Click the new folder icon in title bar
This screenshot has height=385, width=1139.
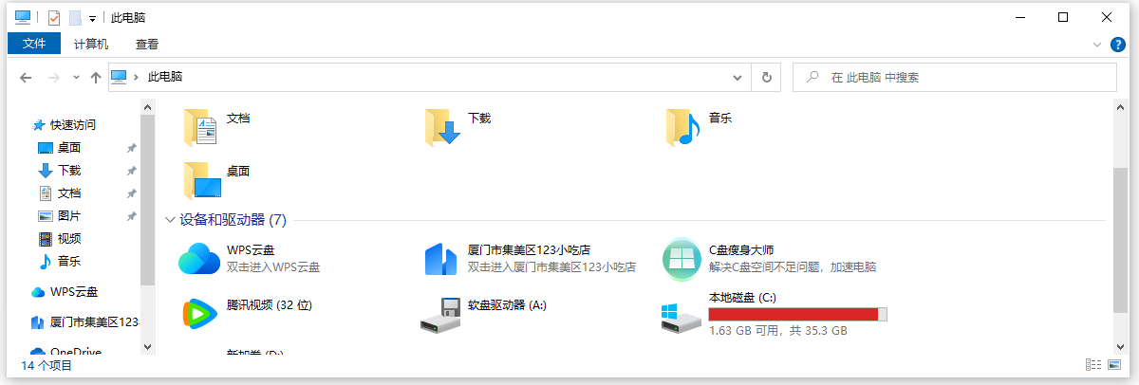[x=75, y=17]
